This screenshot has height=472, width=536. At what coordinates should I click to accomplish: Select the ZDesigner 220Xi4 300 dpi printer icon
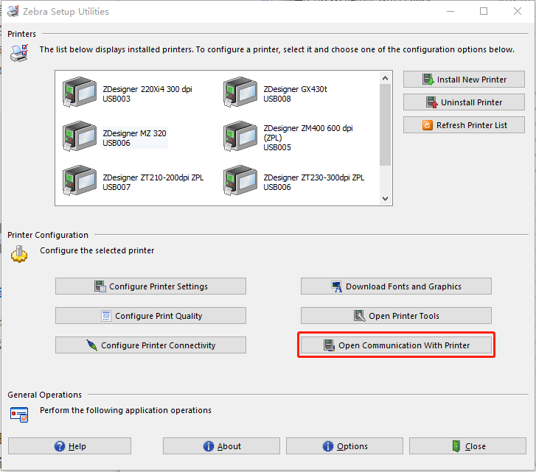click(80, 92)
